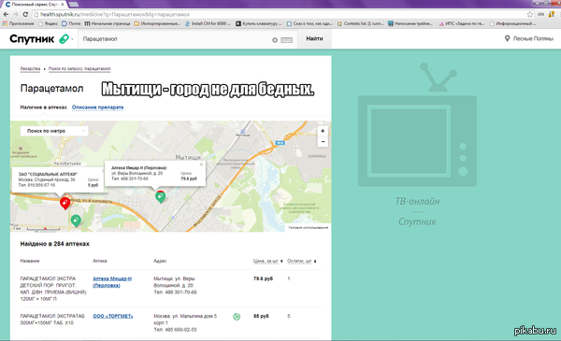Expand the Поиск по метро dropdown
This screenshot has height=341, width=561.
(x=54, y=131)
